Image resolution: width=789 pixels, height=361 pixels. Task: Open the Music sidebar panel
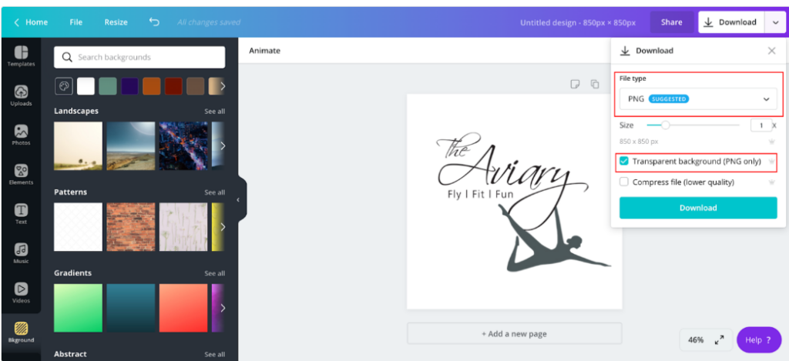[21, 253]
